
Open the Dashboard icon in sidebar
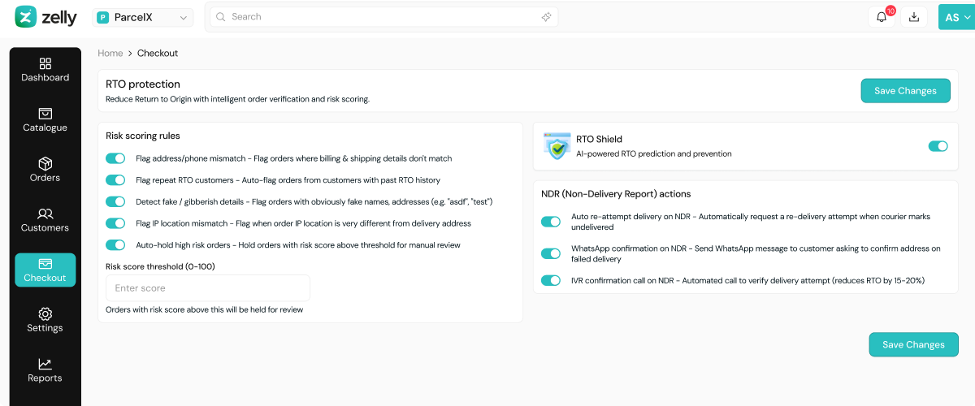(45, 63)
